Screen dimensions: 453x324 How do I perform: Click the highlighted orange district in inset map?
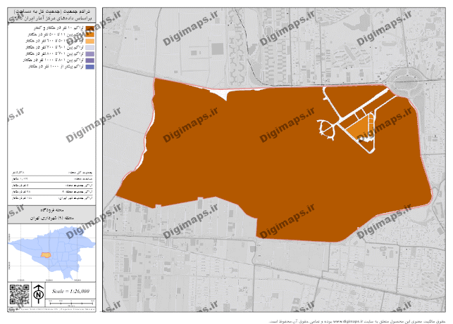click(x=46, y=255)
